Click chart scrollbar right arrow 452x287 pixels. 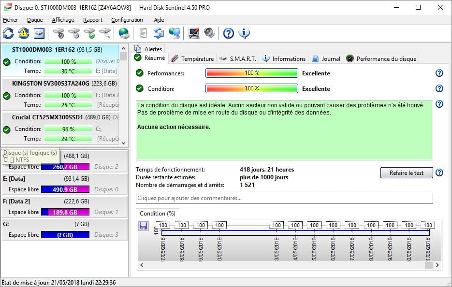[x=437, y=265]
